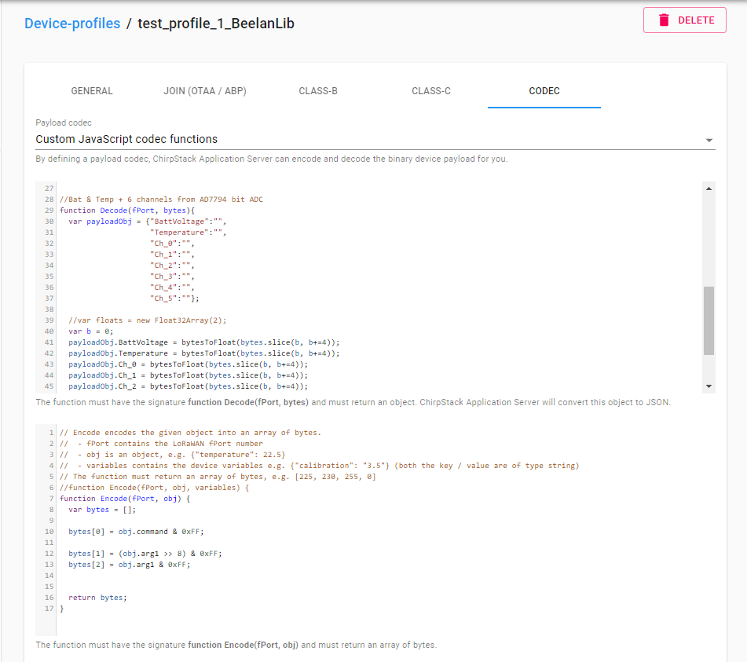Viewport: 747px width, 662px height.
Task: Click the payloadObj.Ch_0 assignment line
Action: [x=189, y=364]
